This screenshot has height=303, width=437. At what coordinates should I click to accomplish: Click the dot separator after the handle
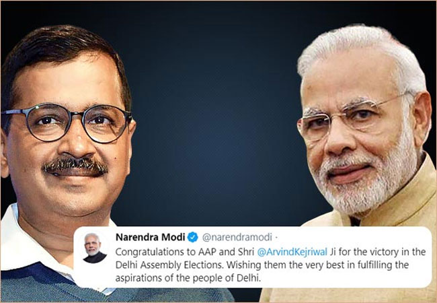tap(276, 238)
